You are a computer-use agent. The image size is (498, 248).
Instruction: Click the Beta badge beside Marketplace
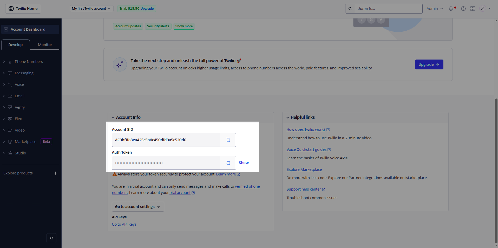(46, 142)
